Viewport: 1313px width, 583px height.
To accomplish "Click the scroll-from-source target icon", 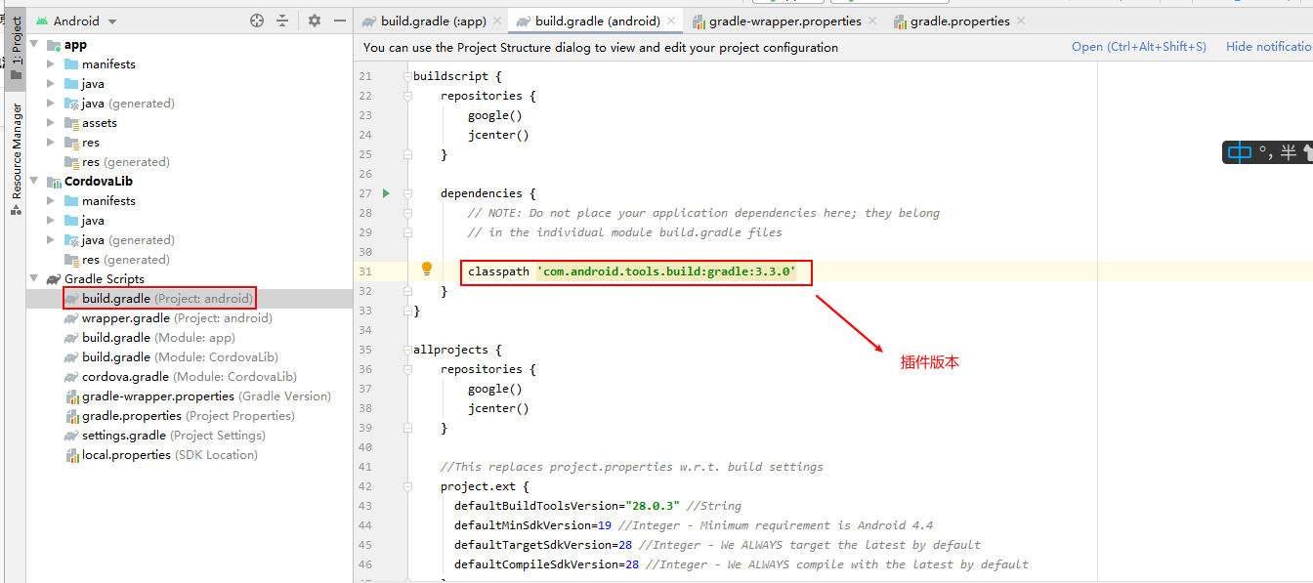I will click(257, 21).
